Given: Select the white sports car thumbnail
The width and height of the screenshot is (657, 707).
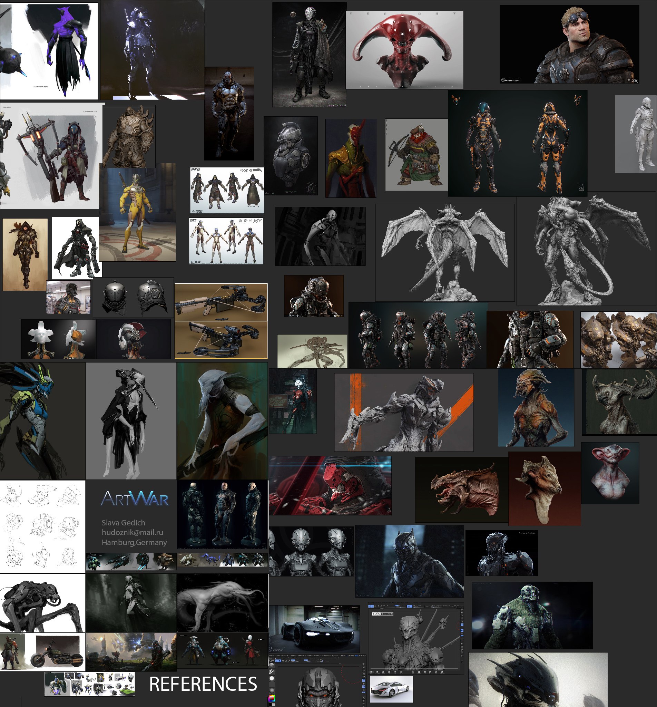Looking at the screenshot, I should 391,689.
